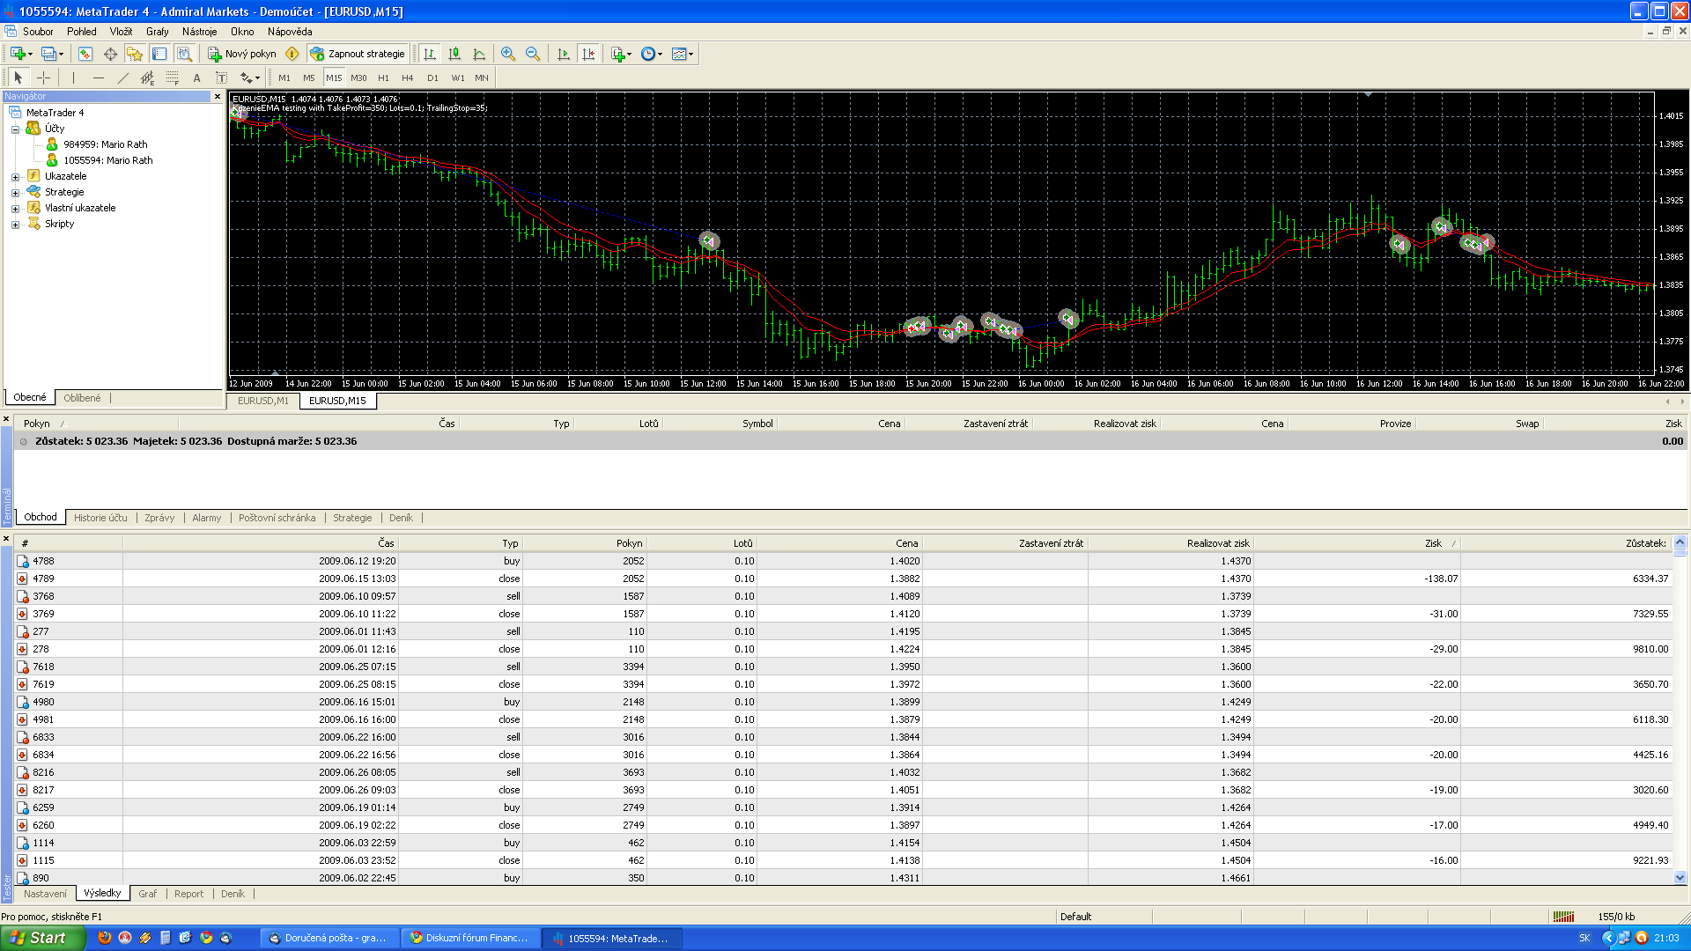Open the Nástroje menu
Viewport: 1691px width, 951px height.
199,31
